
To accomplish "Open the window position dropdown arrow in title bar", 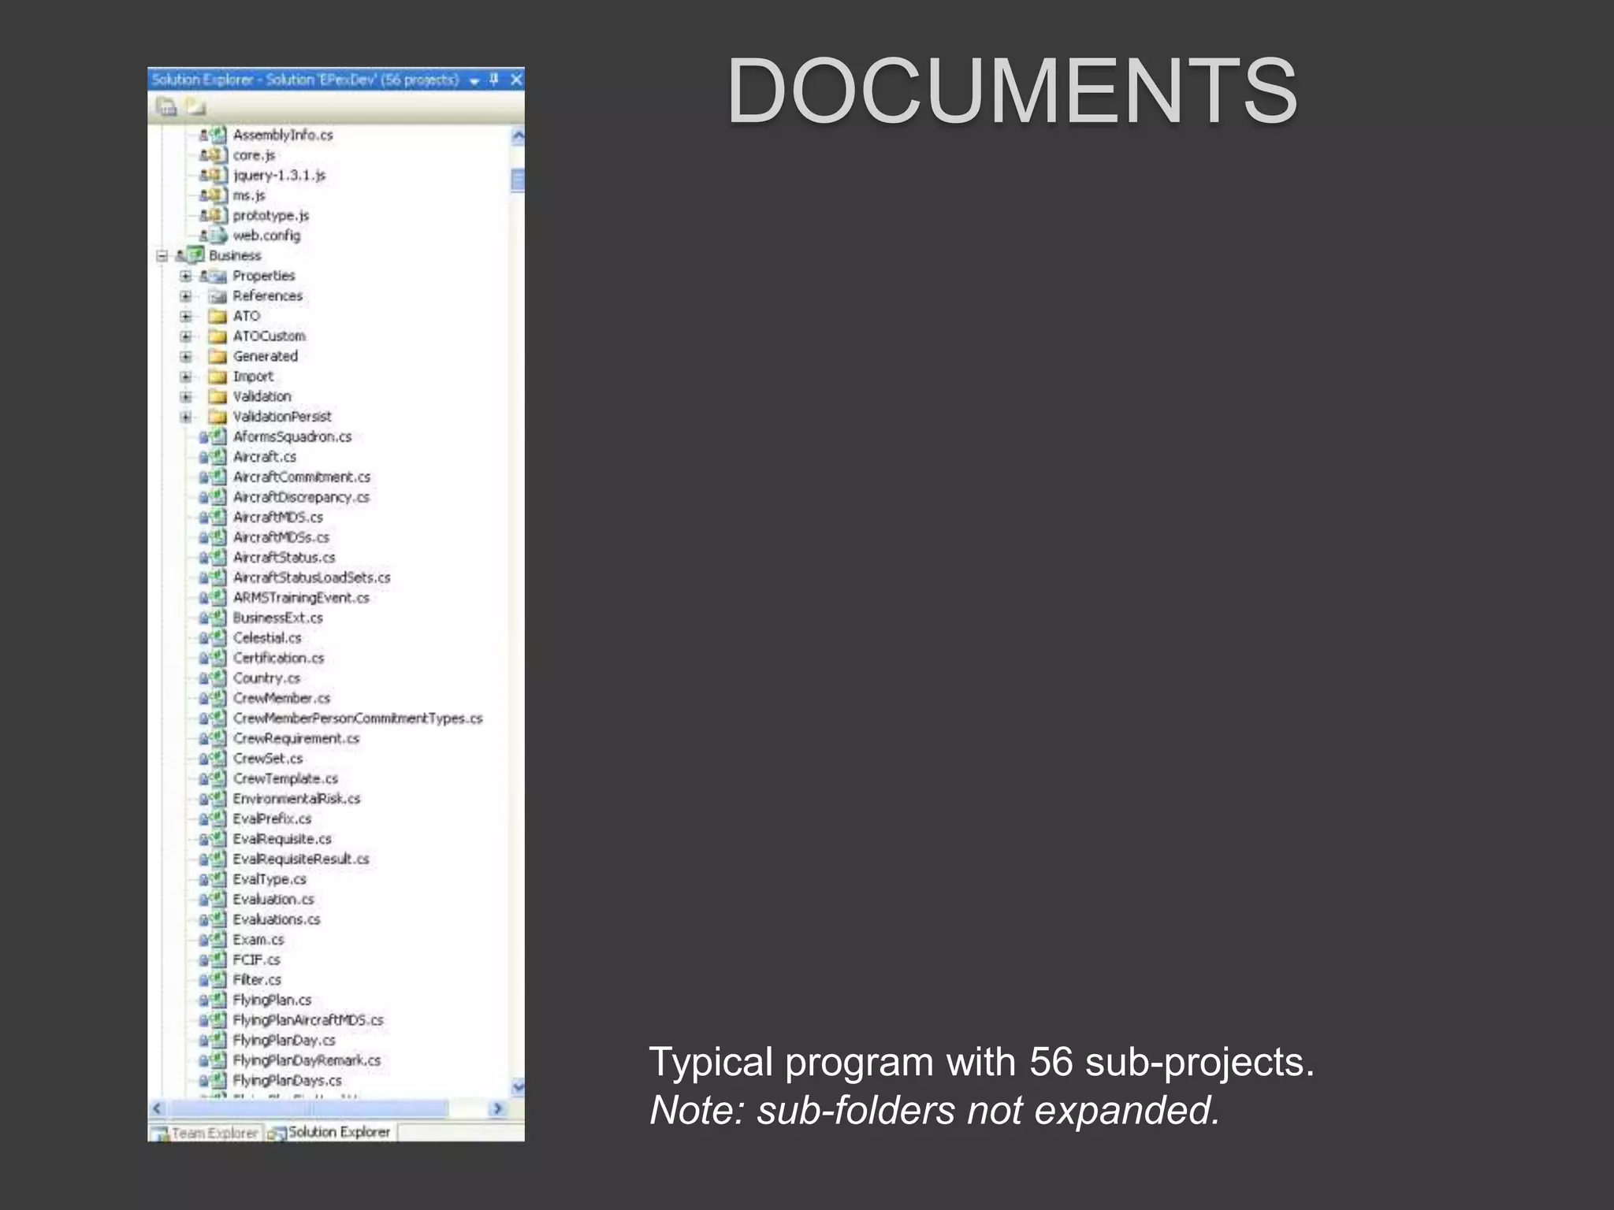I will [x=474, y=80].
